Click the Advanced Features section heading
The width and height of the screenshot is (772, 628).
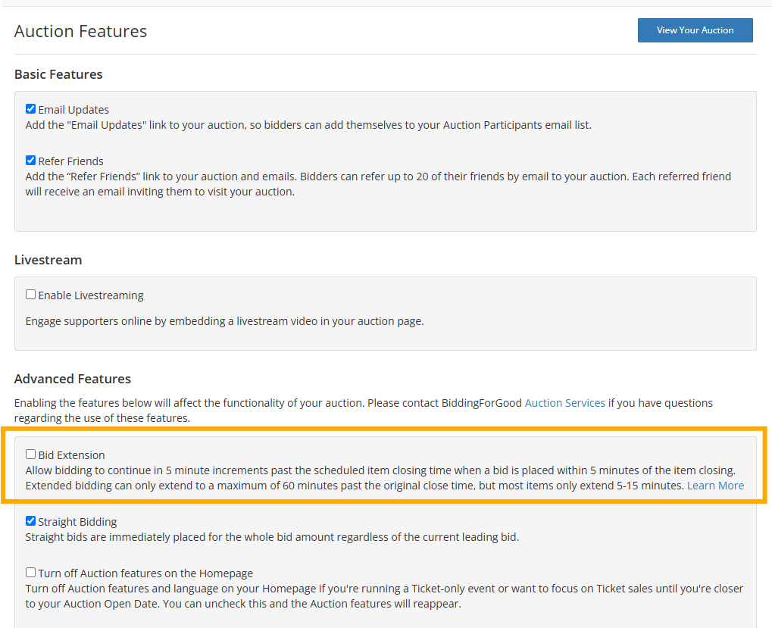73,378
